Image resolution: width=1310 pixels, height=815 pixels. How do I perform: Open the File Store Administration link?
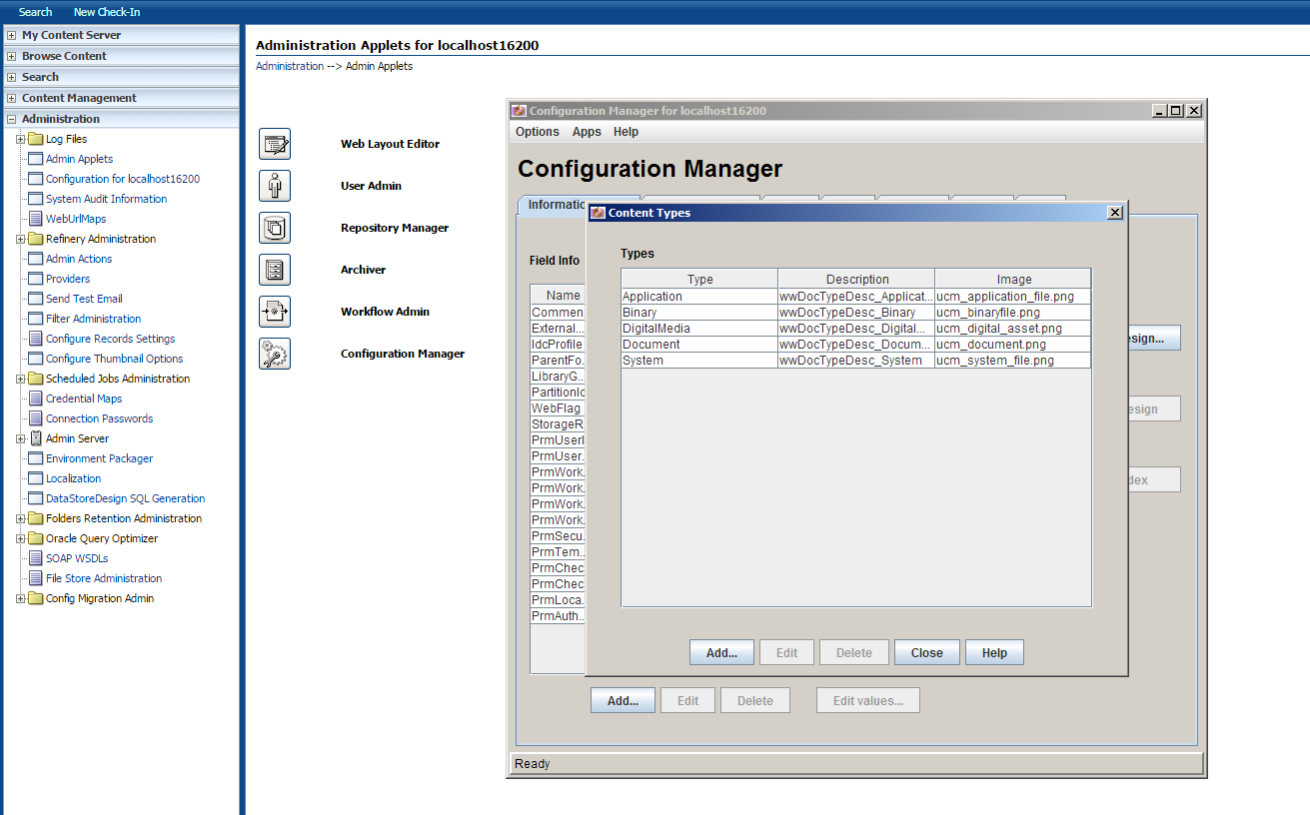[x=104, y=578]
